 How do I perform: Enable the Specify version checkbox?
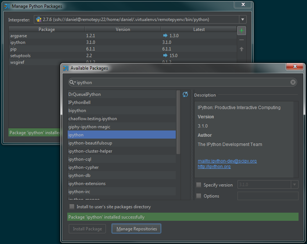coord(199,185)
